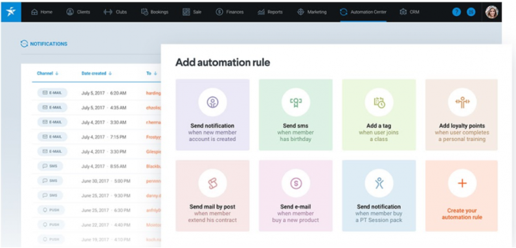Select the 'July 5, 2017 · 6:20 AM' date cell
Image resolution: width=516 pixels, height=248 pixels.
click(104, 93)
